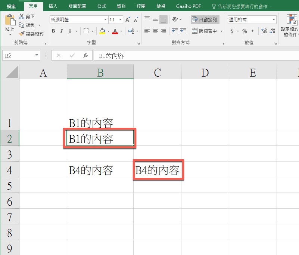Open the copy options dropdown arrow
The image size is (299, 255).
(x=40, y=25)
